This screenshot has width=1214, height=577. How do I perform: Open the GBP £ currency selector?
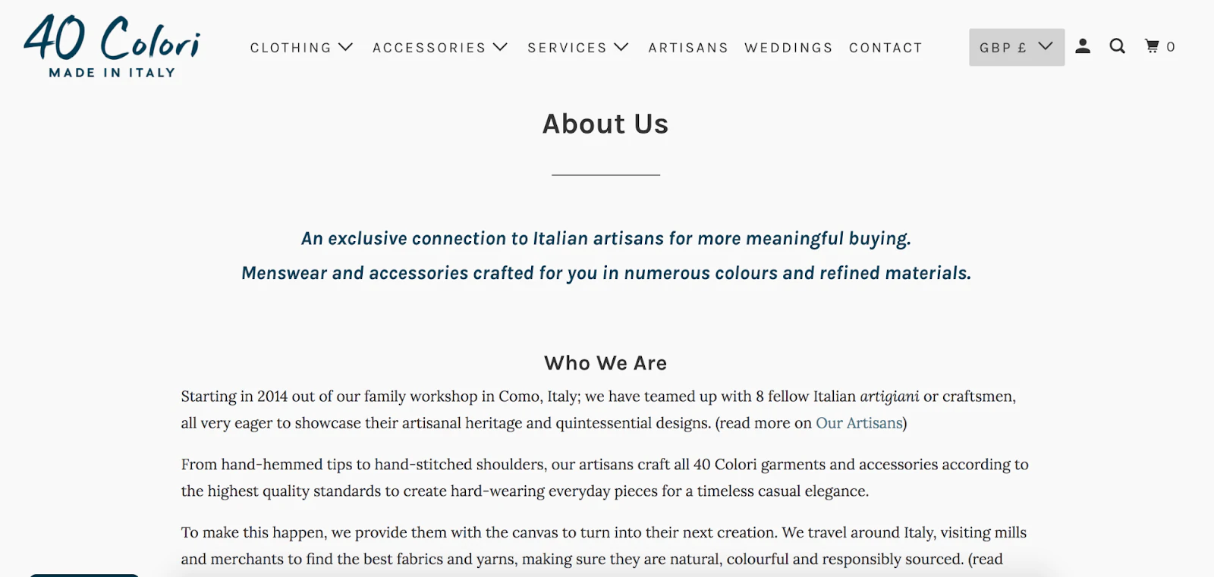click(x=1016, y=47)
